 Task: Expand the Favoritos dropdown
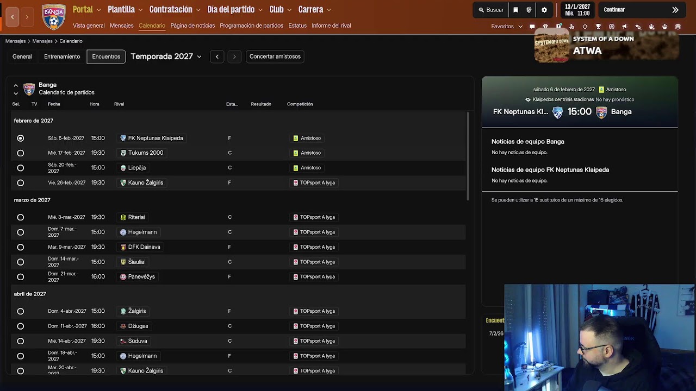point(507,26)
